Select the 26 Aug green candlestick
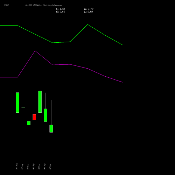 point(17,103)
